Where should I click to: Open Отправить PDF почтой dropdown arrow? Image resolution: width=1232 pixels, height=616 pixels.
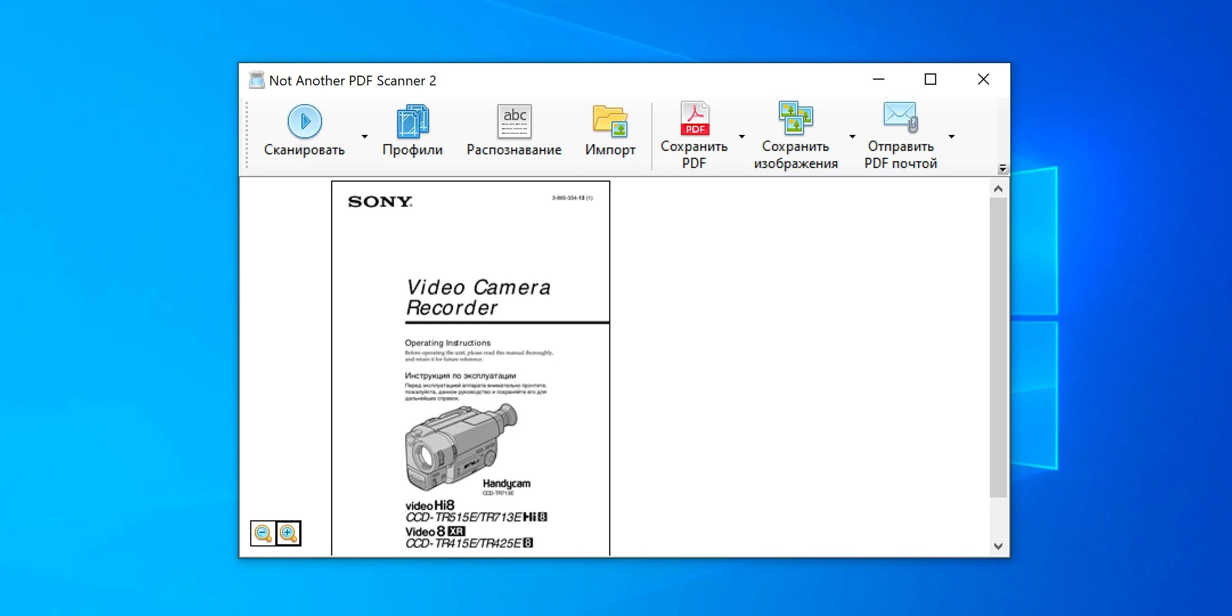pyautogui.click(x=952, y=137)
